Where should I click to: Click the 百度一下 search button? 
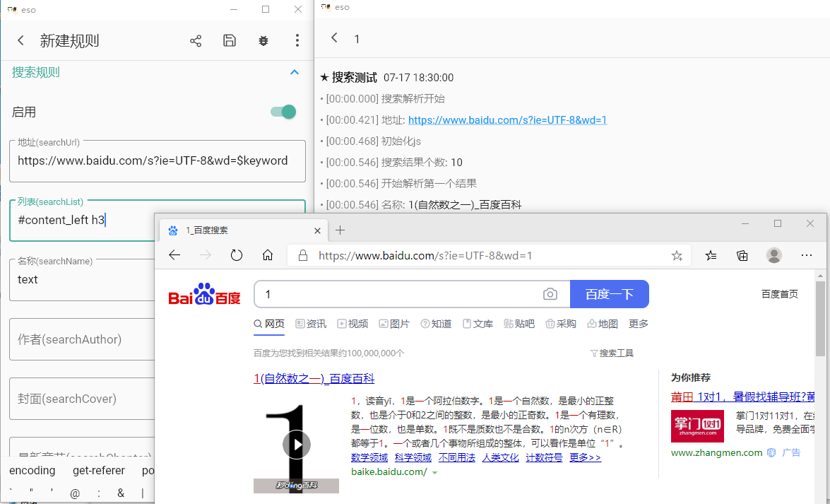(x=609, y=294)
